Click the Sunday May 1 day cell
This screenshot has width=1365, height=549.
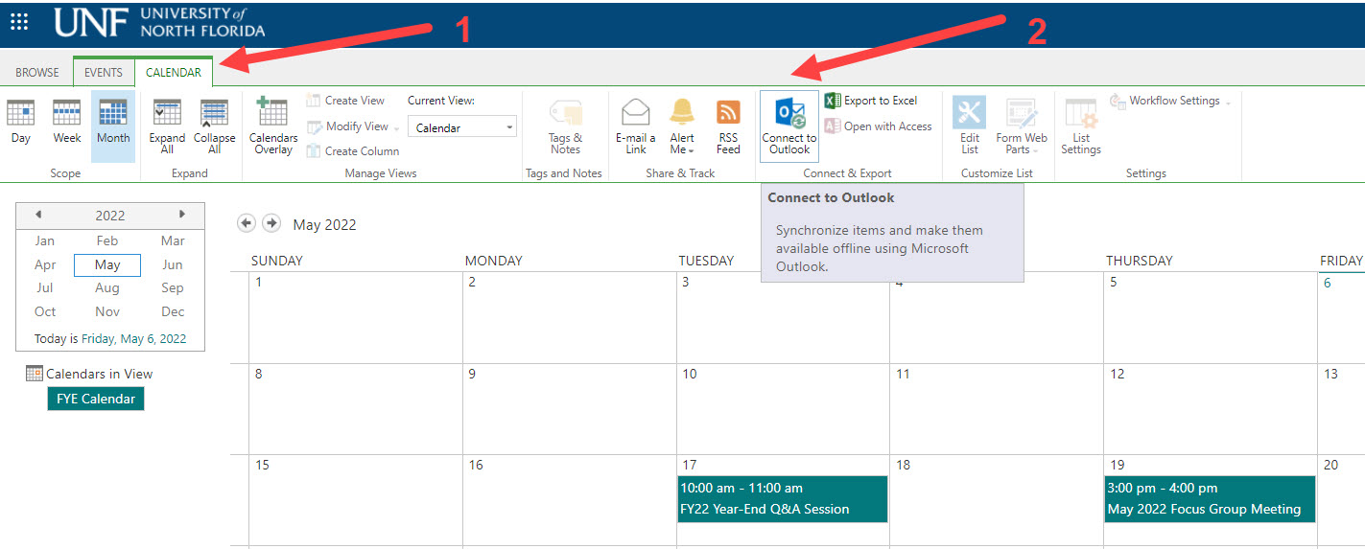pyautogui.click(x=356, y=317)
